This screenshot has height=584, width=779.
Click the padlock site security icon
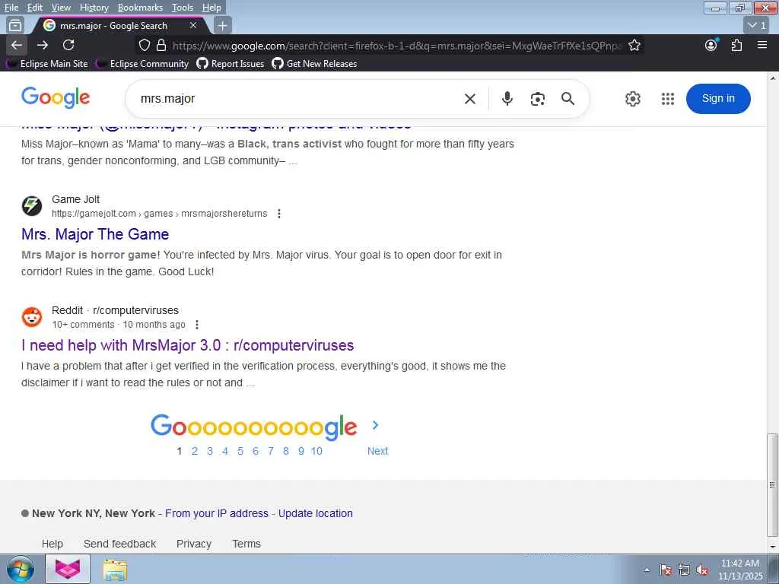coord(161,46)
